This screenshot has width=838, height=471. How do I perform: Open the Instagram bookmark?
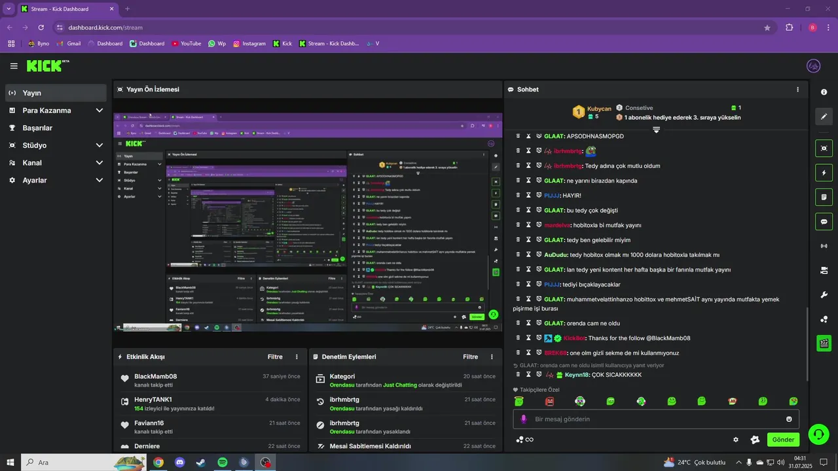[249, 43]
